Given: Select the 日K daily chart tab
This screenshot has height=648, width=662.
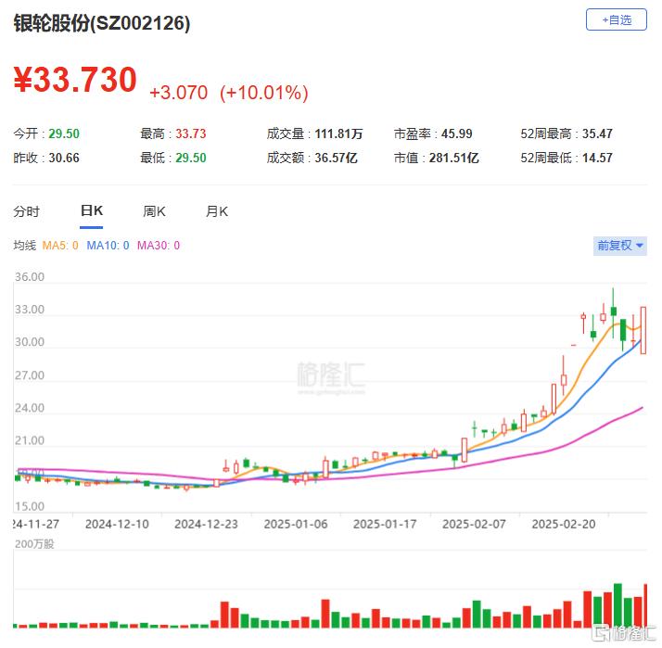Looking at the screenshot, I should pos(91,210).
